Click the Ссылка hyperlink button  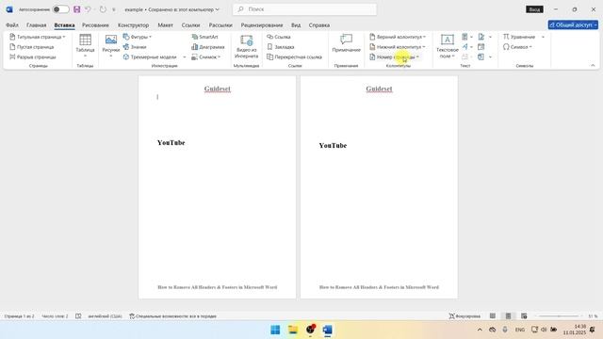pos(279,37)
